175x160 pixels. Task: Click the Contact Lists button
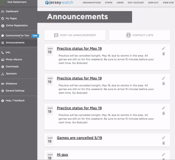(x=140, y=35)
